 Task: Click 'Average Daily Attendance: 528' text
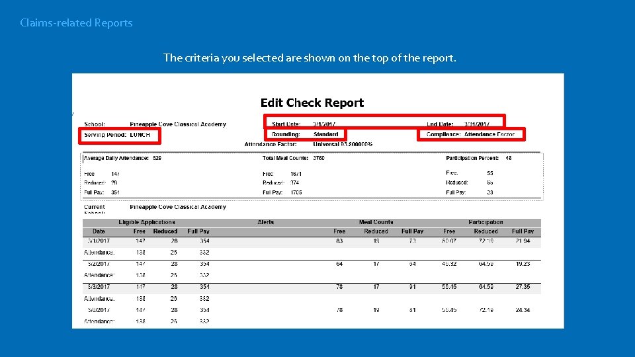tap(122, 158)
